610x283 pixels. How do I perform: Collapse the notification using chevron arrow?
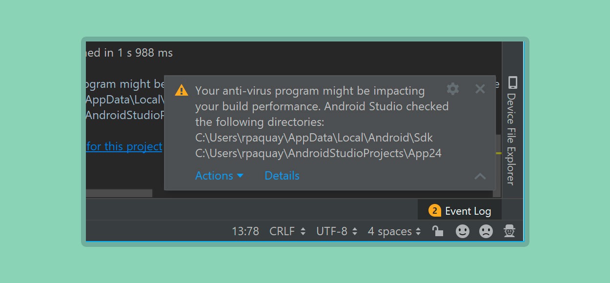pyautogui.click(x=480, y=176)
